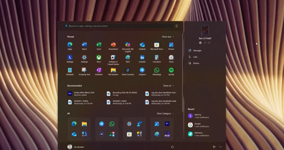Open Excel pinned app
The width and height of the screenshot is (284, 150).
tap(99, 46)
